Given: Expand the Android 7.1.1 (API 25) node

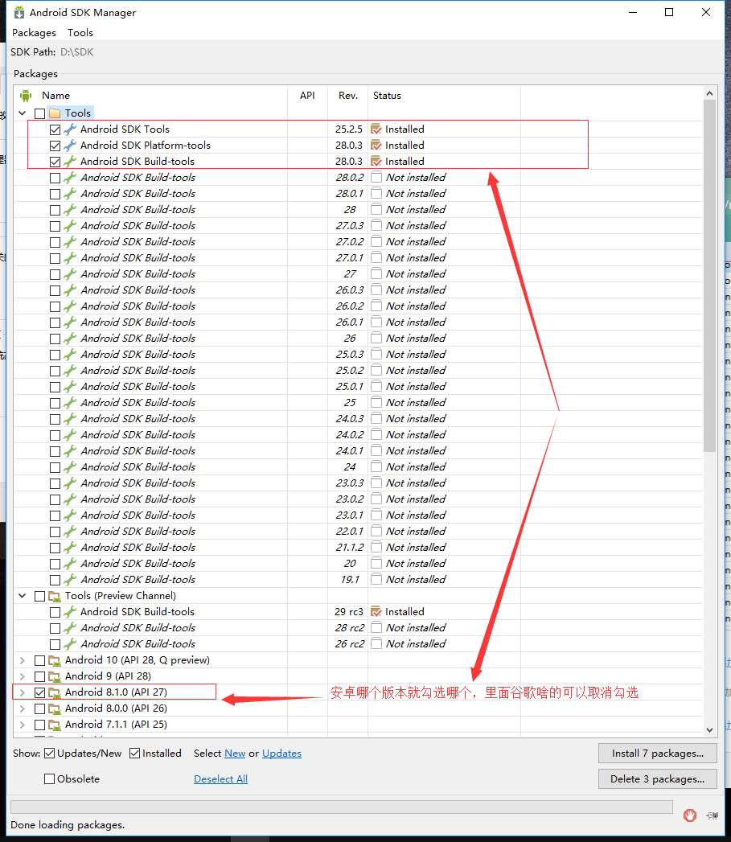Looking at the screenshot, I should [x=23, y=725].
